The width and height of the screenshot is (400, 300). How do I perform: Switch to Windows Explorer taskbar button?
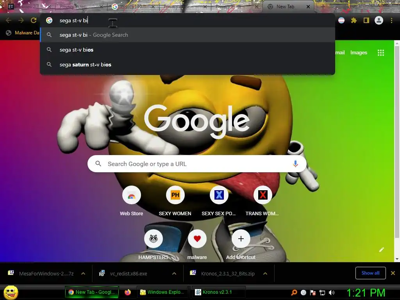click(x=163, y=292)
